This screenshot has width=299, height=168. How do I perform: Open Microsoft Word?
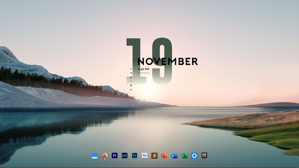point(174,156)
